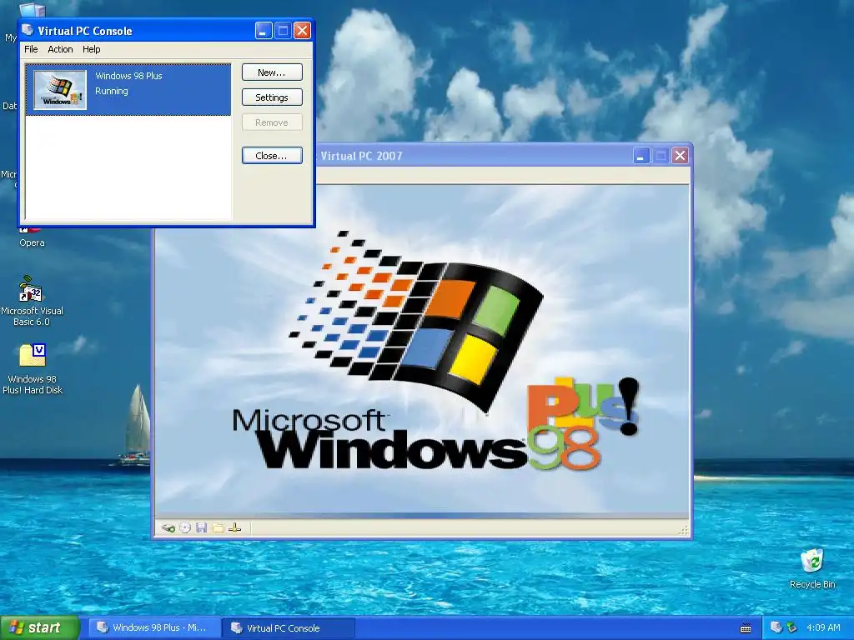
Task: Switch to Windows 98 Plus taskbar button
Action: click(x=154, y=627)
